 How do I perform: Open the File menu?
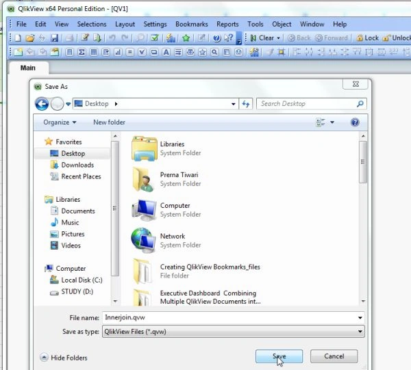(x=21, y=24)
